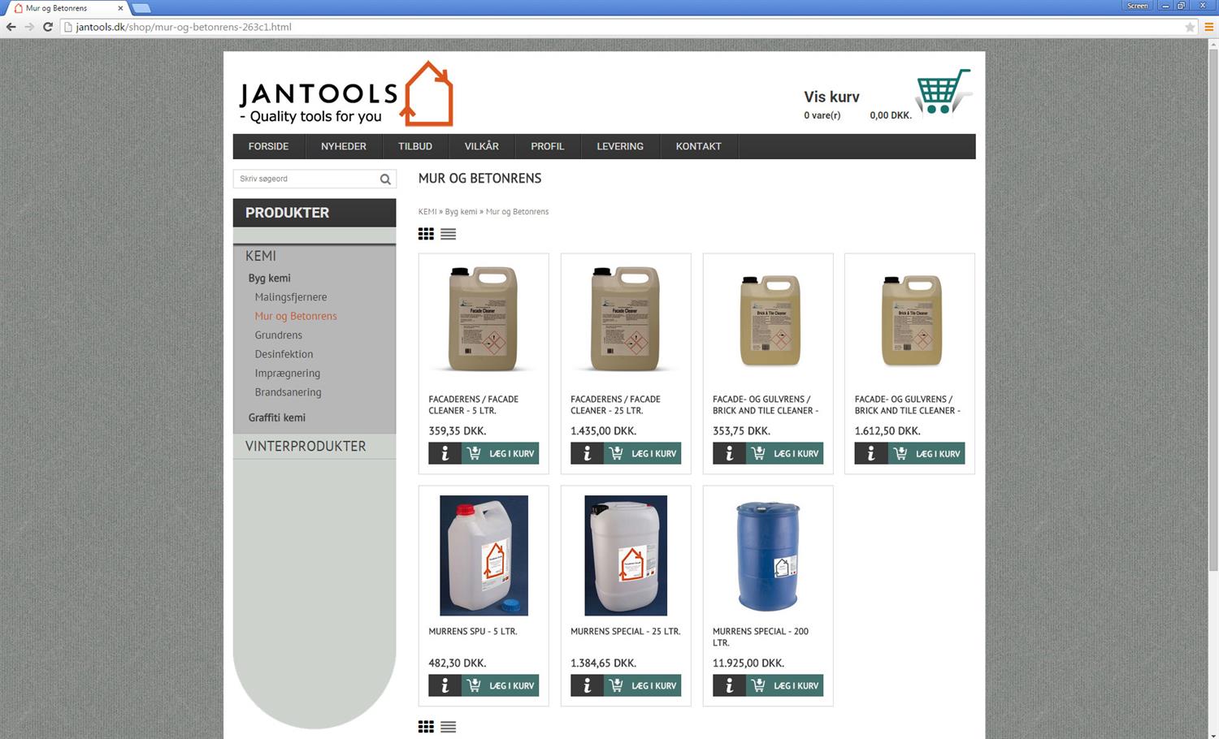This screenshot has width=1219, height=739.
Task: Click the search magnifier icon
Action: tap(385, 179)
